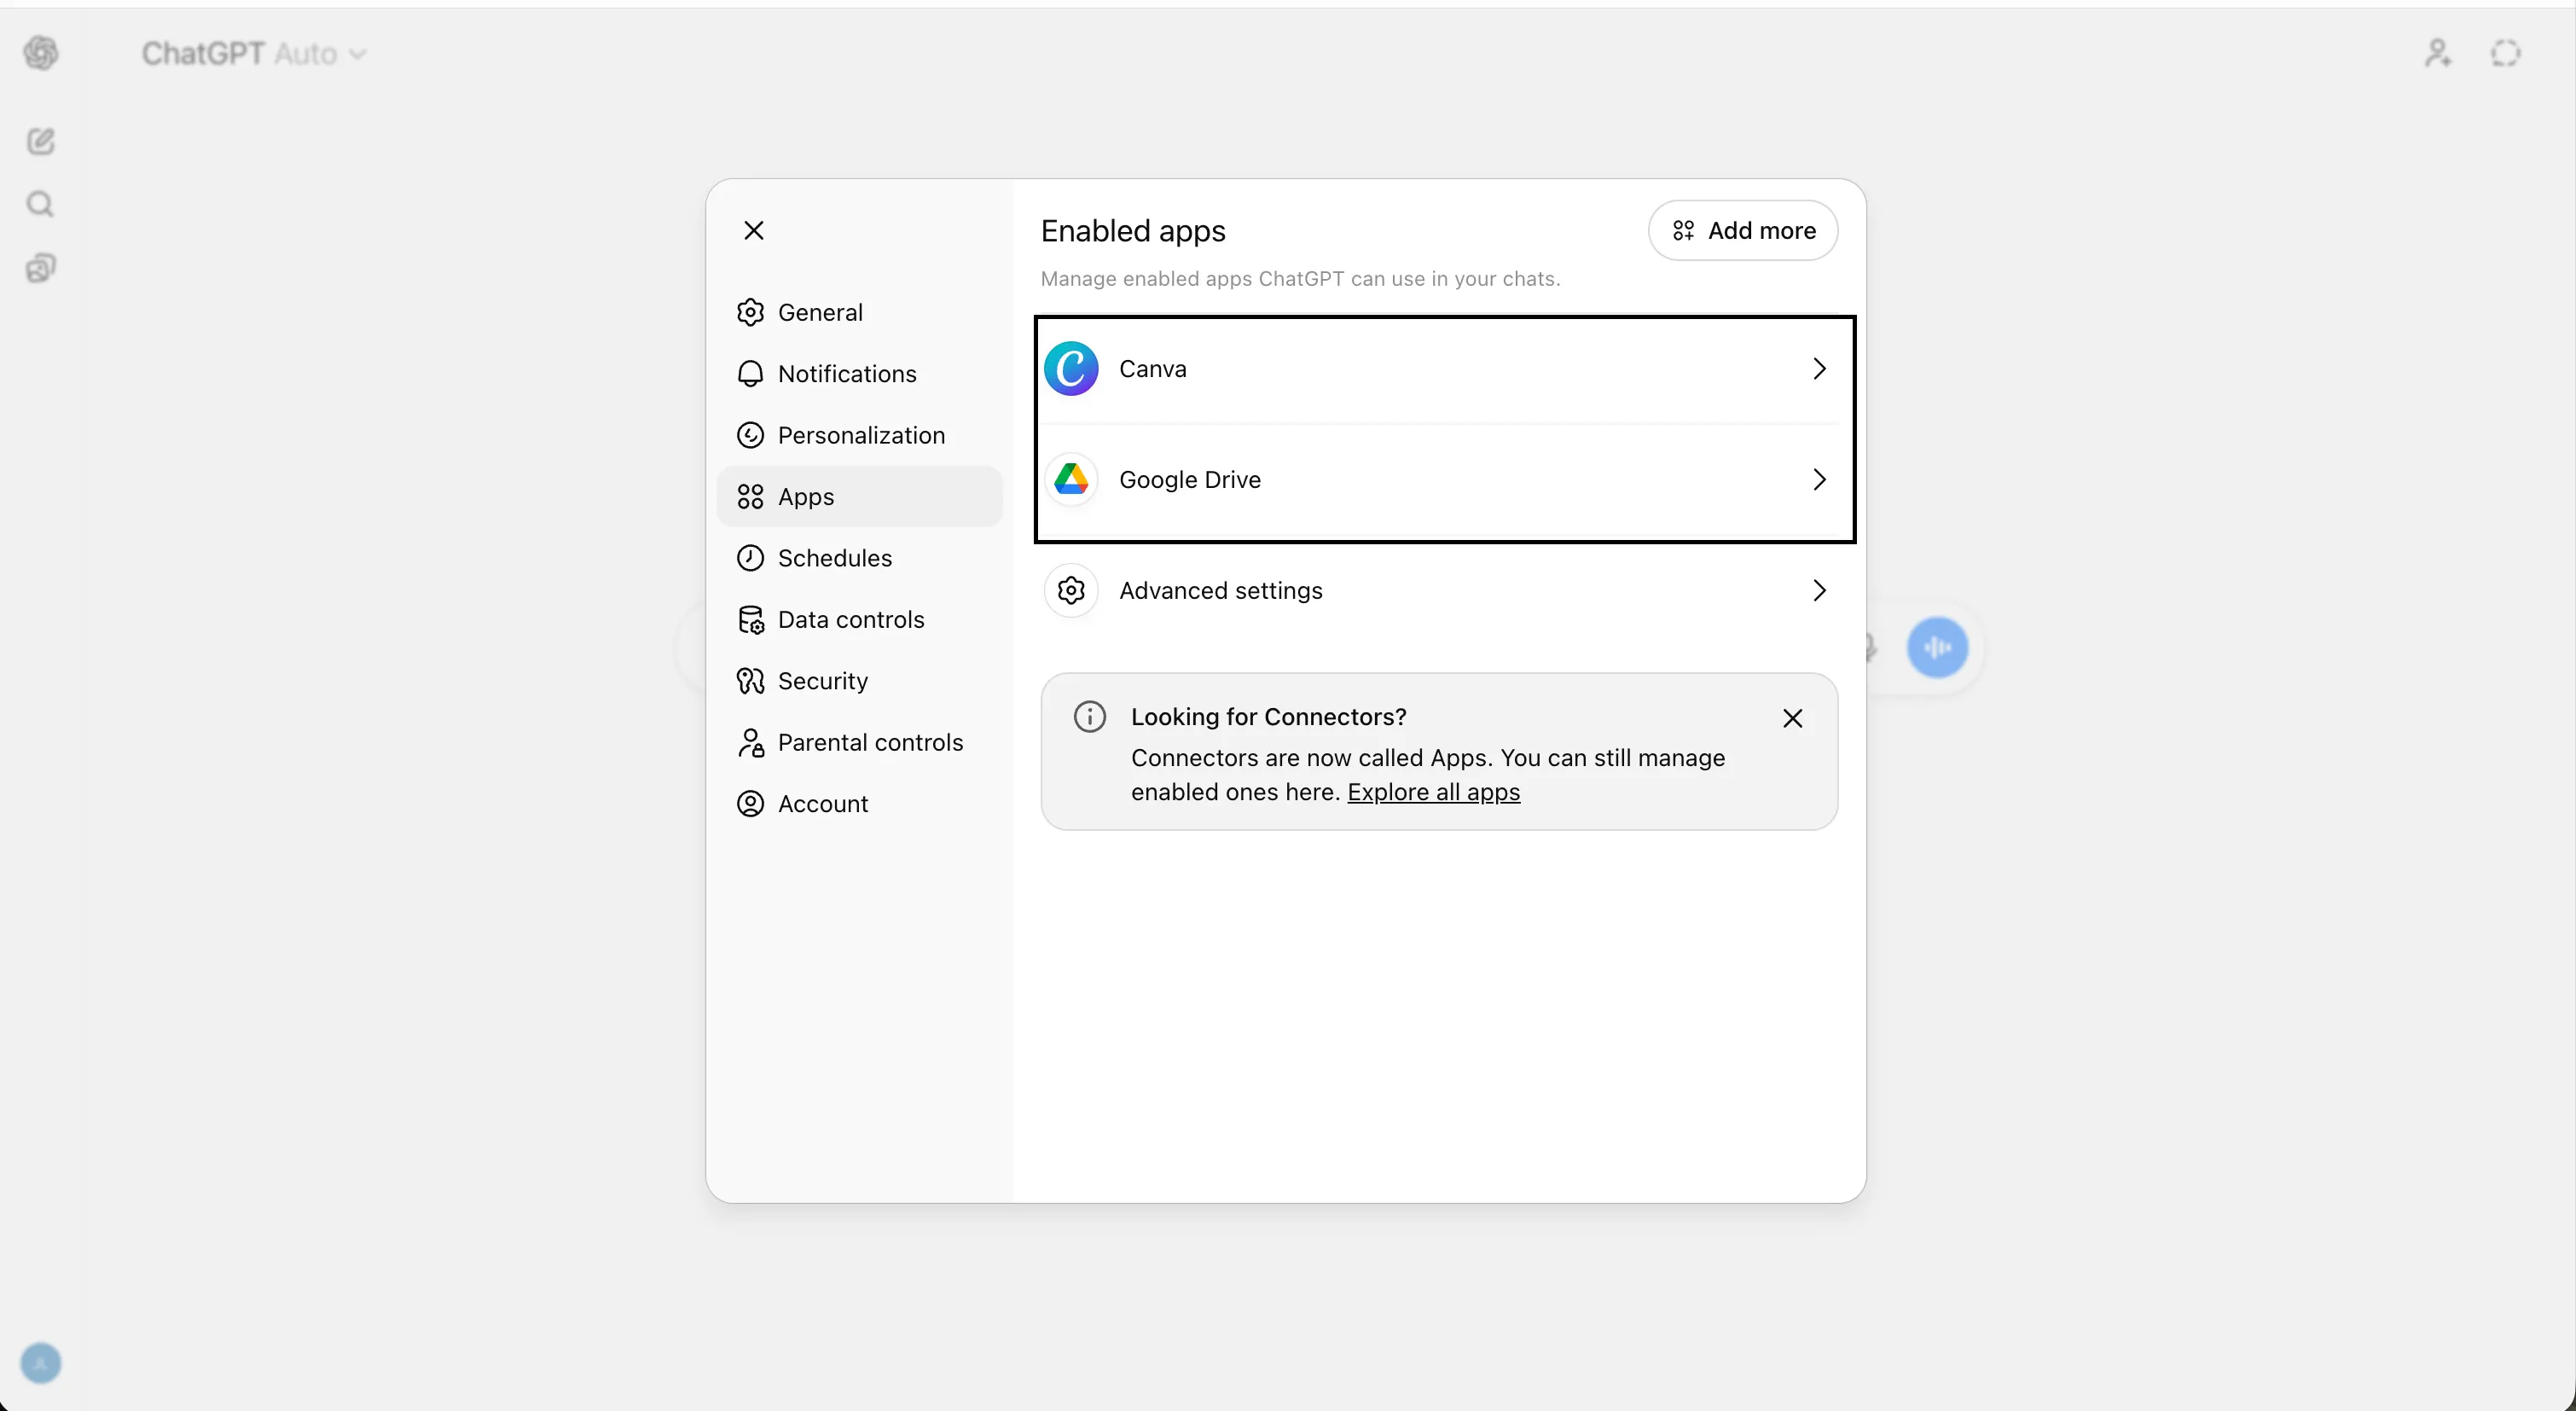Dismiss the Looking for Connectors notice
2576x1411 pixels.
click(1792, 718)
